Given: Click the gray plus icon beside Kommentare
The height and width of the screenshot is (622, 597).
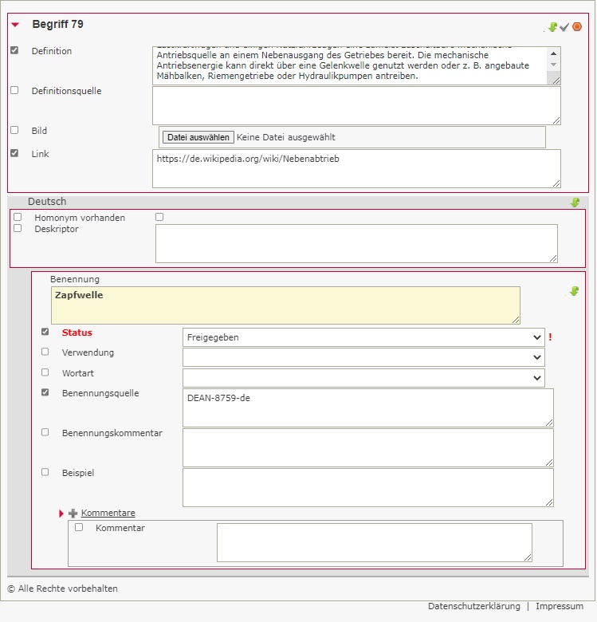Looking at the screenshot, I should coord(73,514).
